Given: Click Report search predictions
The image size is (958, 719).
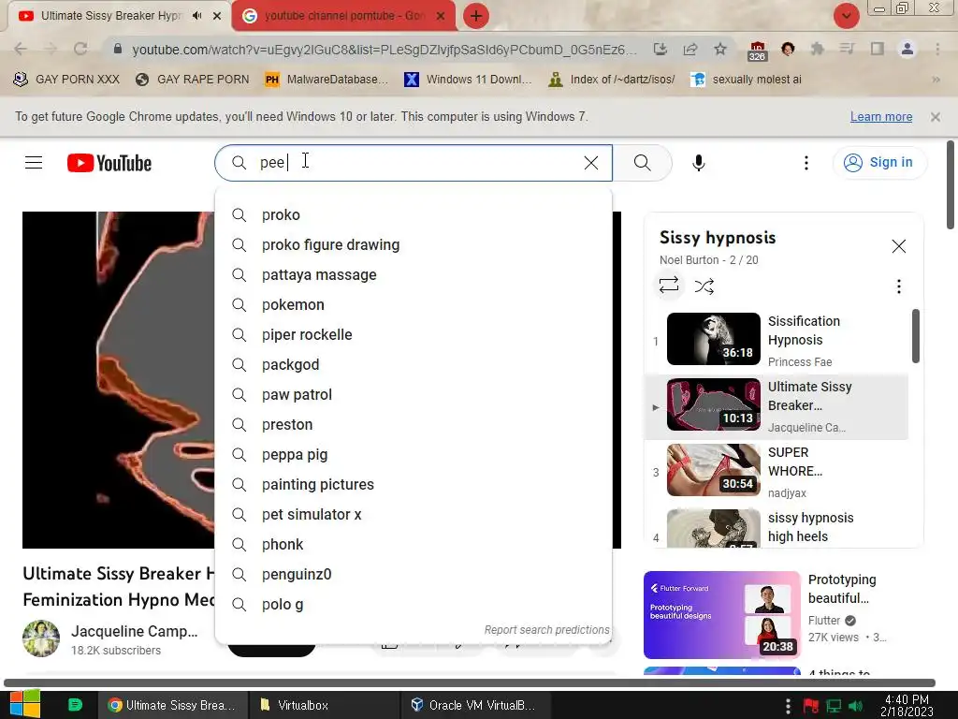Looking at the screenshot, I should (546, 630).
